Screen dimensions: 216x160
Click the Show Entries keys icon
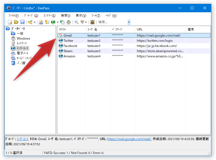click(83, 22)
